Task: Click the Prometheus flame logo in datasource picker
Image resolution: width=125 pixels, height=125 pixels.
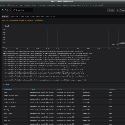Action: (x=14, y=10)
